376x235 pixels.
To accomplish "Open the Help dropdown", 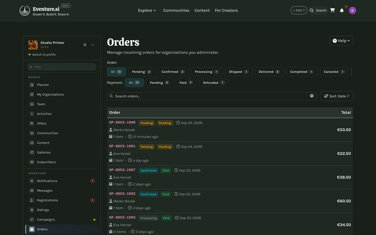I will (x=341, y=41).
